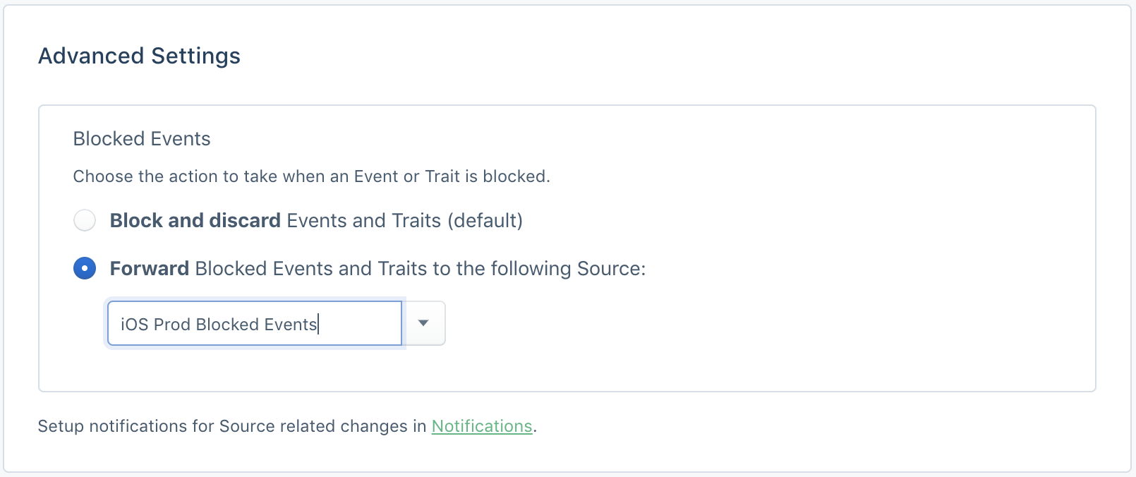Click the bold 'Forward' word

[150, 268]
